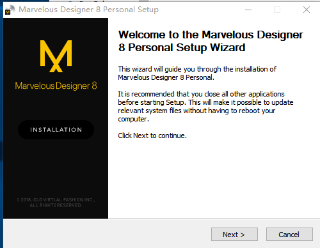Click the INSTALLATION label badge

56,130
